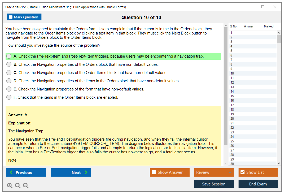285x195 pixels.
Task: Click the reset zoom magnifier icon
Action: 18,186
